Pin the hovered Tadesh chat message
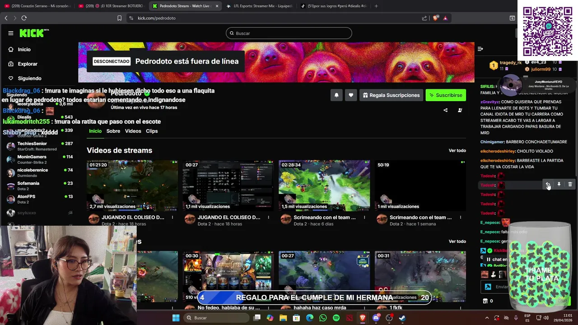 tap(559, 185)
